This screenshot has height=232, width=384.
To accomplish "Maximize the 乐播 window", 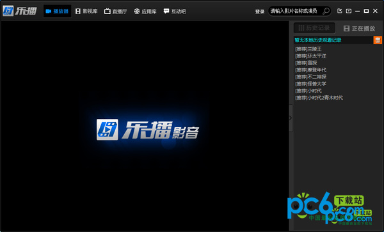I will tap(366, 11).
